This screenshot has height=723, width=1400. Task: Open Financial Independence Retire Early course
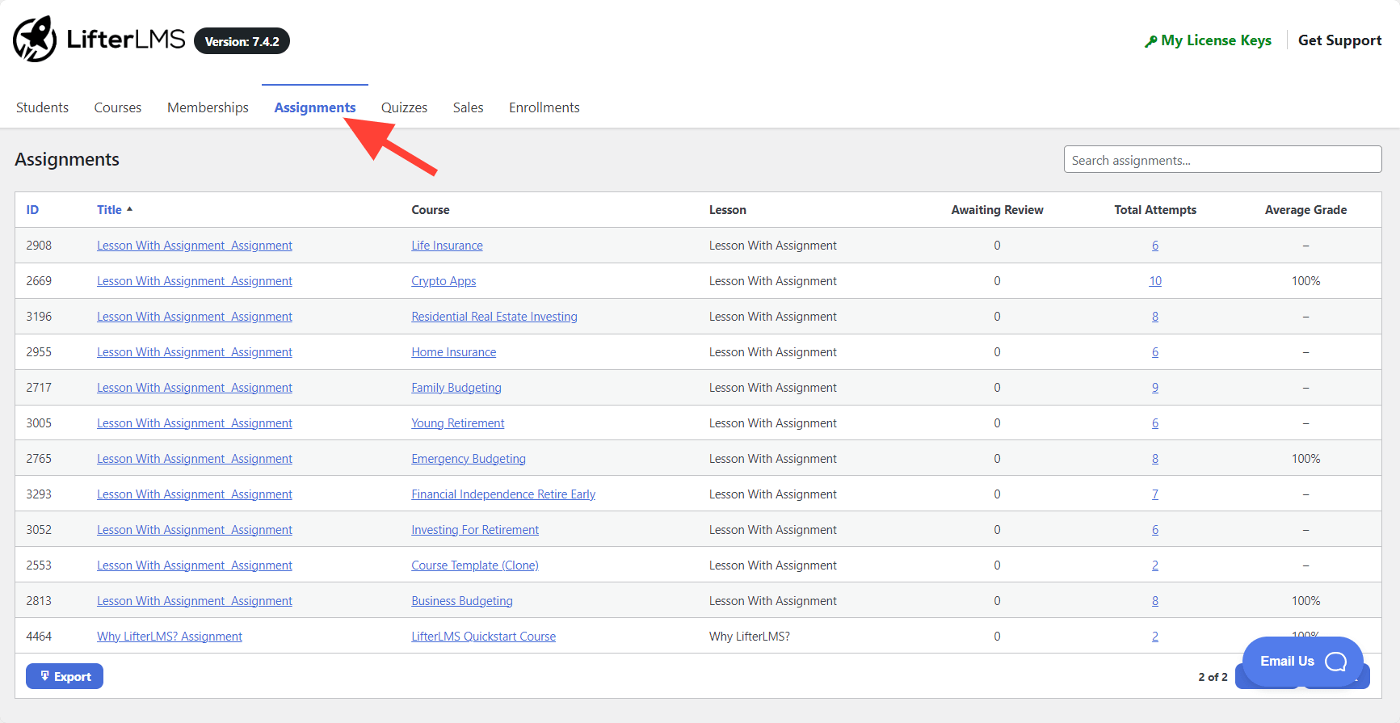coord(503,494)
